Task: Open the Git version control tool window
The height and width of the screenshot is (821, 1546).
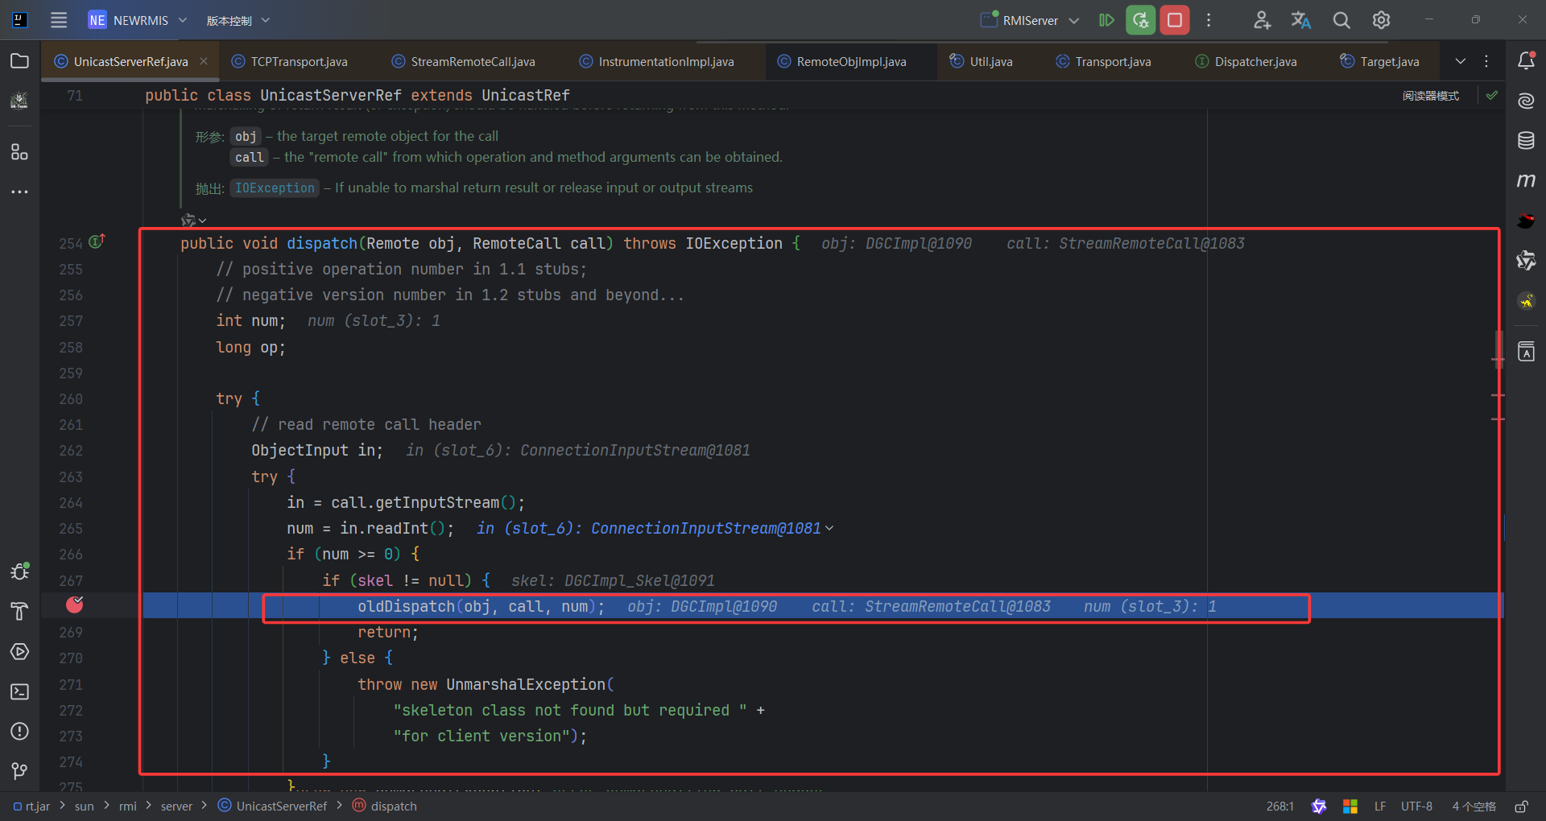Action: pyautogui.click(x=20, y=771)
